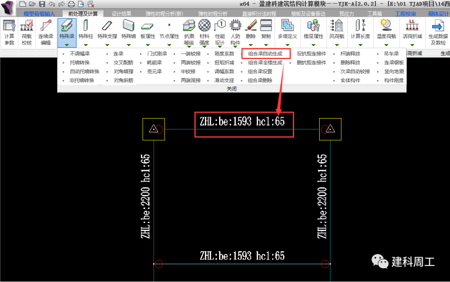
Task: Open 性能设计 performance design tool
Action: (x=220, y=32)
